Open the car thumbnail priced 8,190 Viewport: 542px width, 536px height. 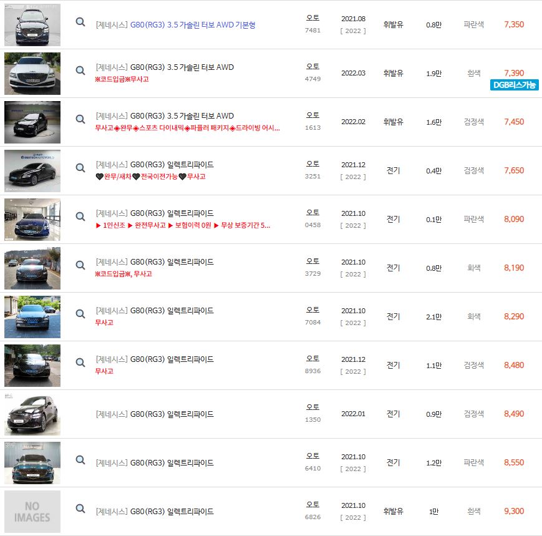pos(32,268)
